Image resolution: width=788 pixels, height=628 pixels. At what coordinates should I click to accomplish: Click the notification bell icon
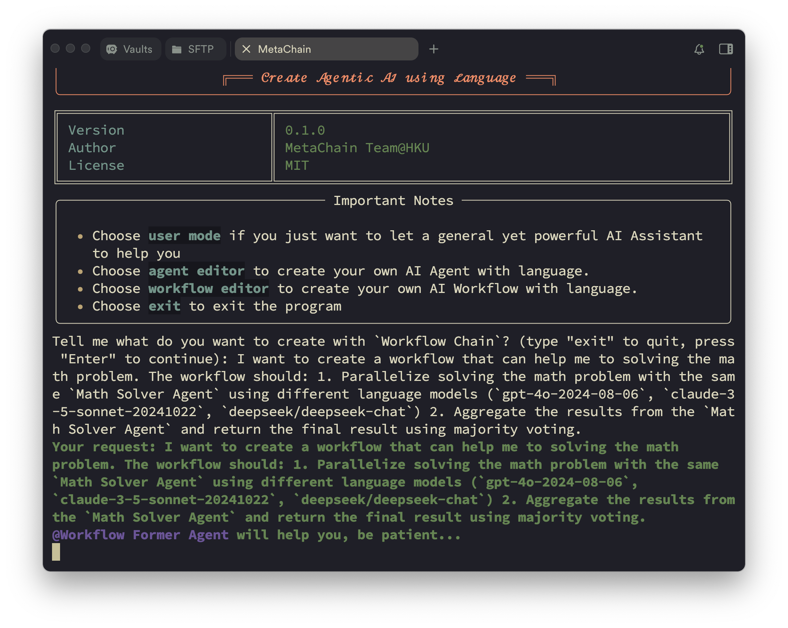point(700,49)
